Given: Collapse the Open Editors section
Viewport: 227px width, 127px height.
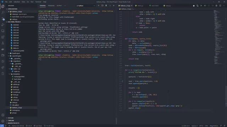Looking at the screenshot, I should pyautogui.click(x=21, y=9).
